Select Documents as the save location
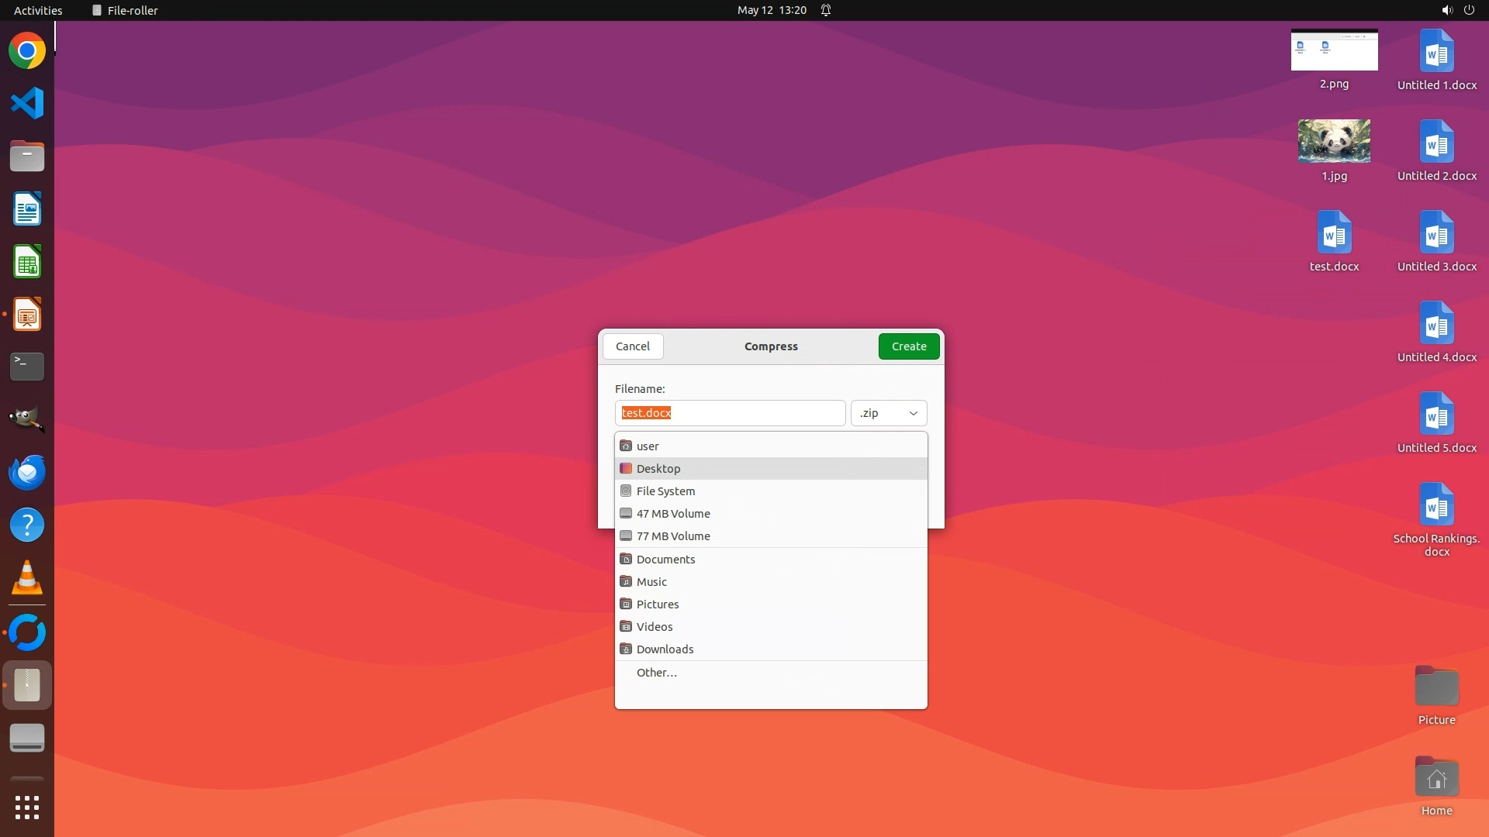 point(665,560)
